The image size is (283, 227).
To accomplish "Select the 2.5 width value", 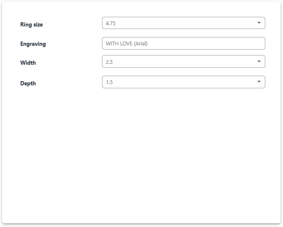I will coord(109,62).
